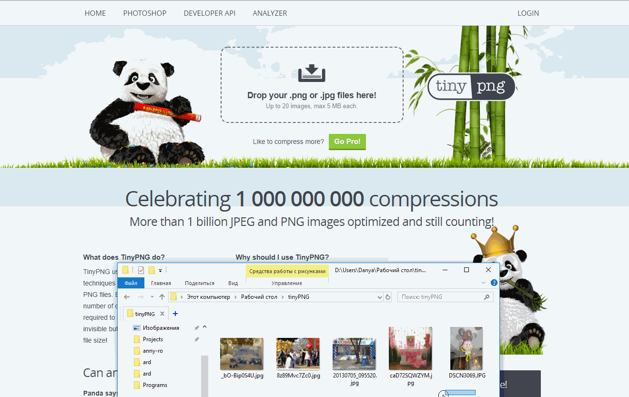
Task: Select the tinyPNG tab in Explorer
Action: (x=145, y=314)
